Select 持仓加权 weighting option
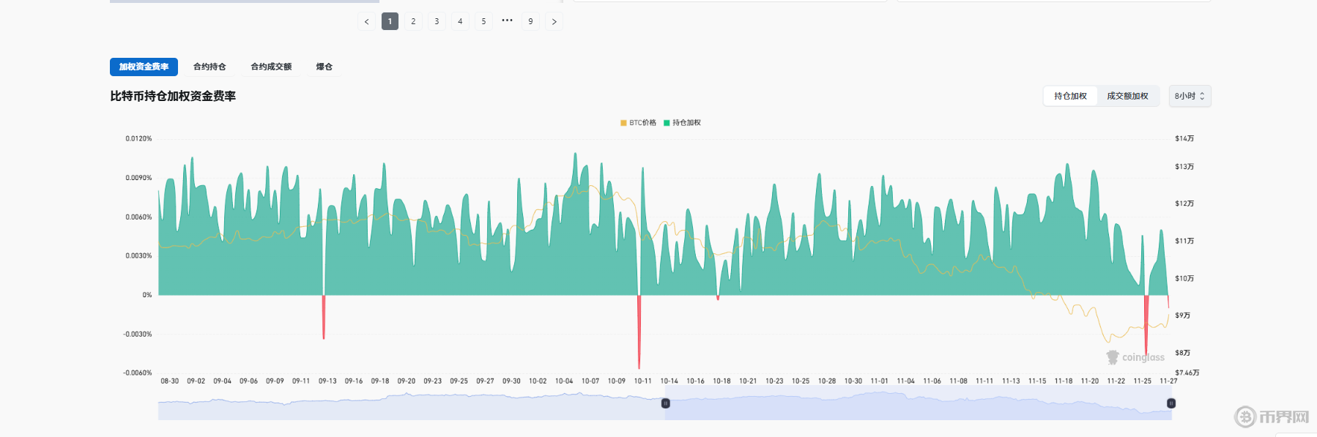1317x437 pixels. [1070, 97]
